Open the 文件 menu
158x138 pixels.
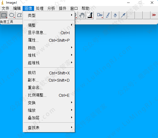(5, 8)
